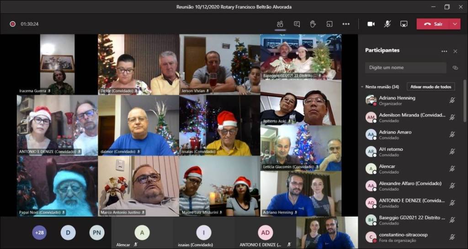Copy meeting invite link icon beside search
The width and height of the screenshot is (468, 249).
click(455, 68)
